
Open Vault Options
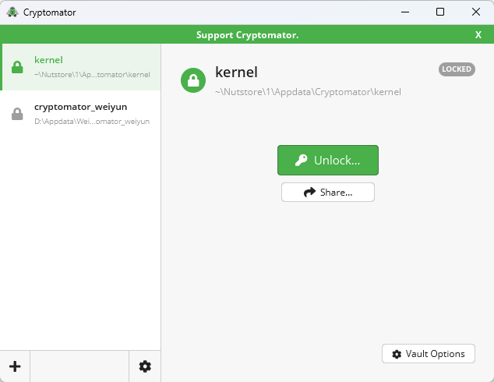click(x=429, y=354)
